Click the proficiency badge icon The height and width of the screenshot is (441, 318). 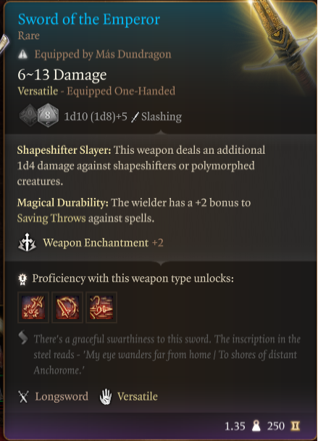tap(22, 279)
